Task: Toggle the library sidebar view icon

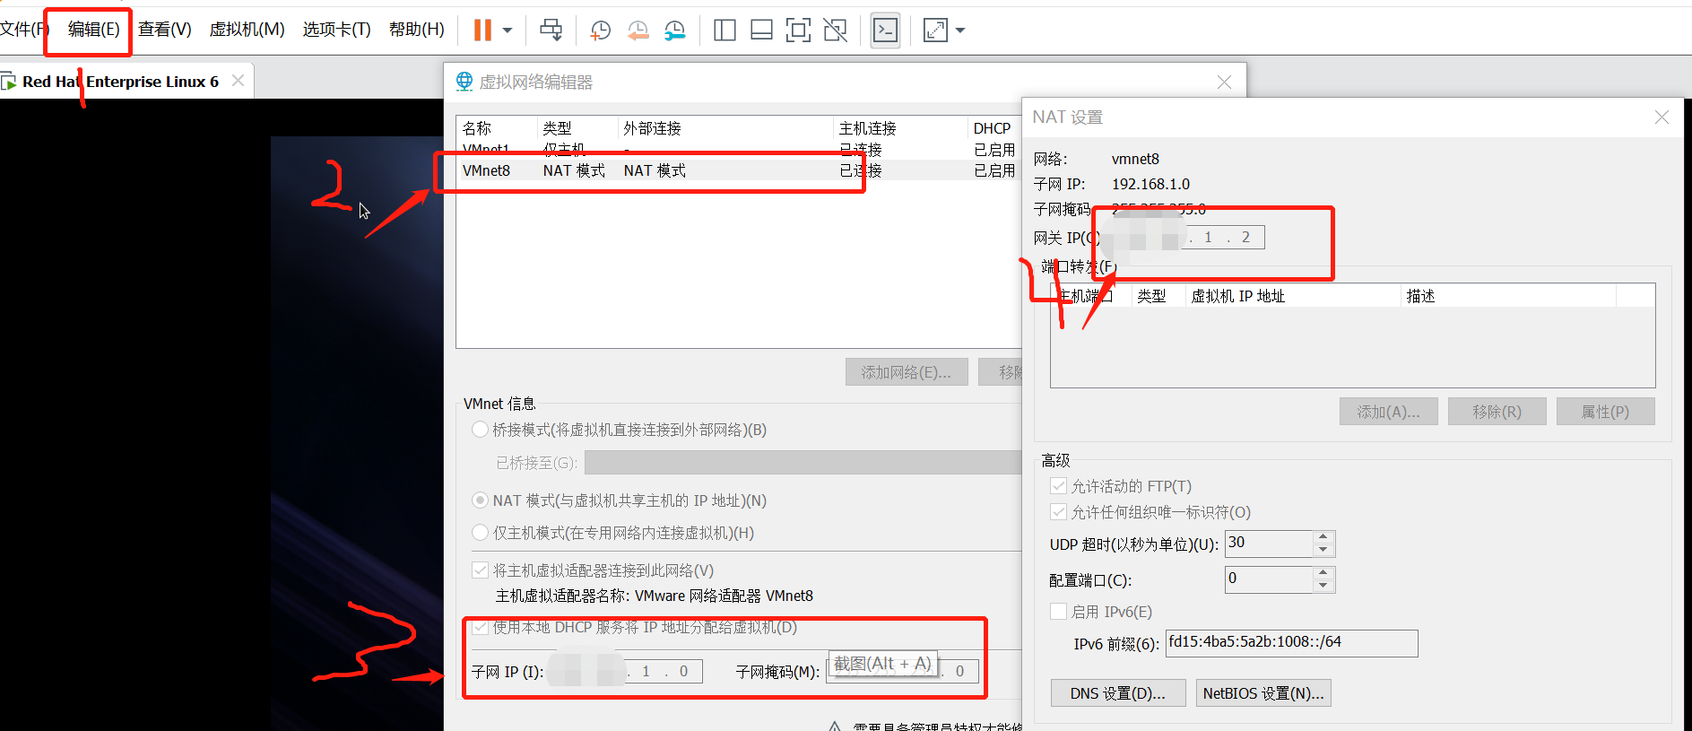Action: pos(725,30)
